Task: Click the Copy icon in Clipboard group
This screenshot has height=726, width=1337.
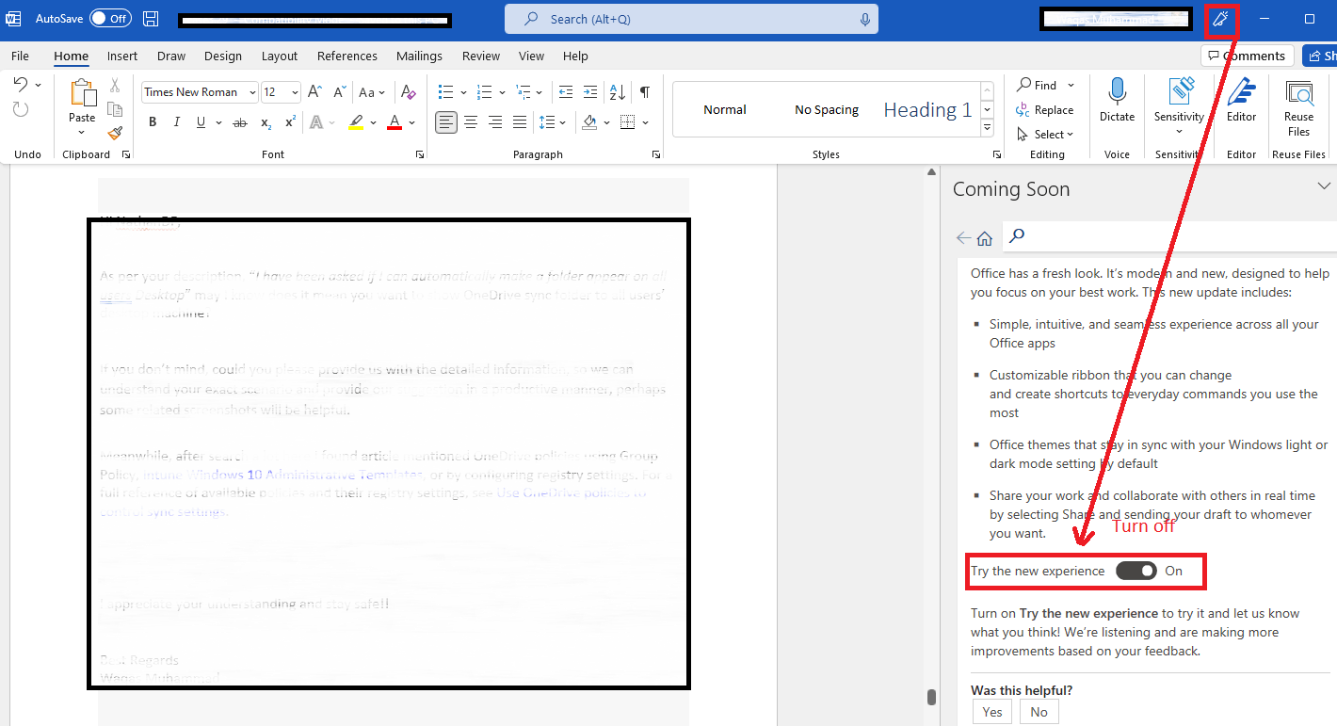Action: click(x=115, y=109)
